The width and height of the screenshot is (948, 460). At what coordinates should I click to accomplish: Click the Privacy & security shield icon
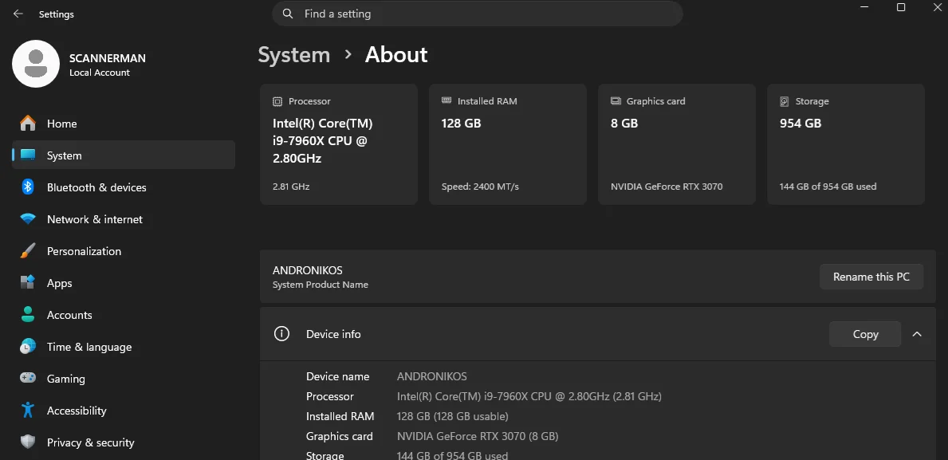coord(28,442)
